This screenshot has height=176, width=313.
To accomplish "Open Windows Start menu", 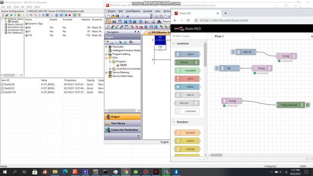I will [4, 172].
